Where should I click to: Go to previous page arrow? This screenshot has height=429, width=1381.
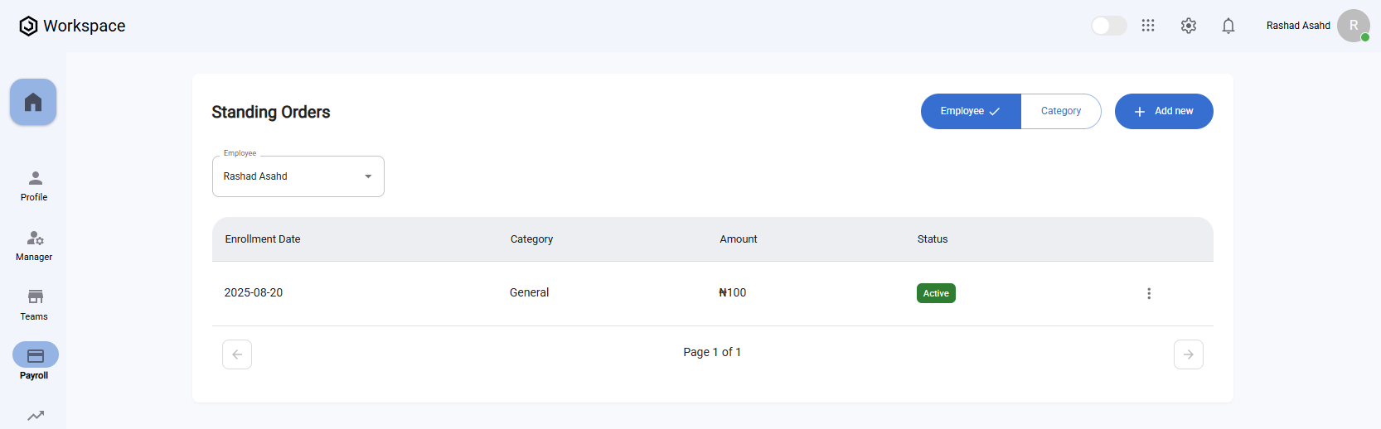pyautogui.click(x=237, y=354)
